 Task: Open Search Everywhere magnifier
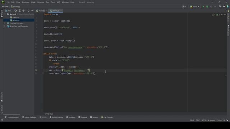tap(220, 6)
